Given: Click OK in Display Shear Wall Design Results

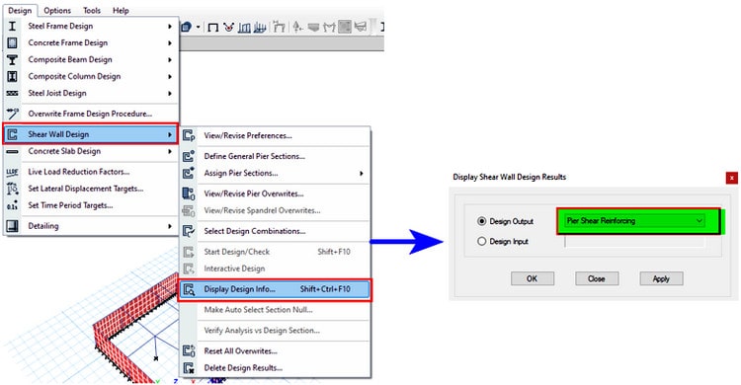Looking at the screenshot, I should click(x=533, y=278).
